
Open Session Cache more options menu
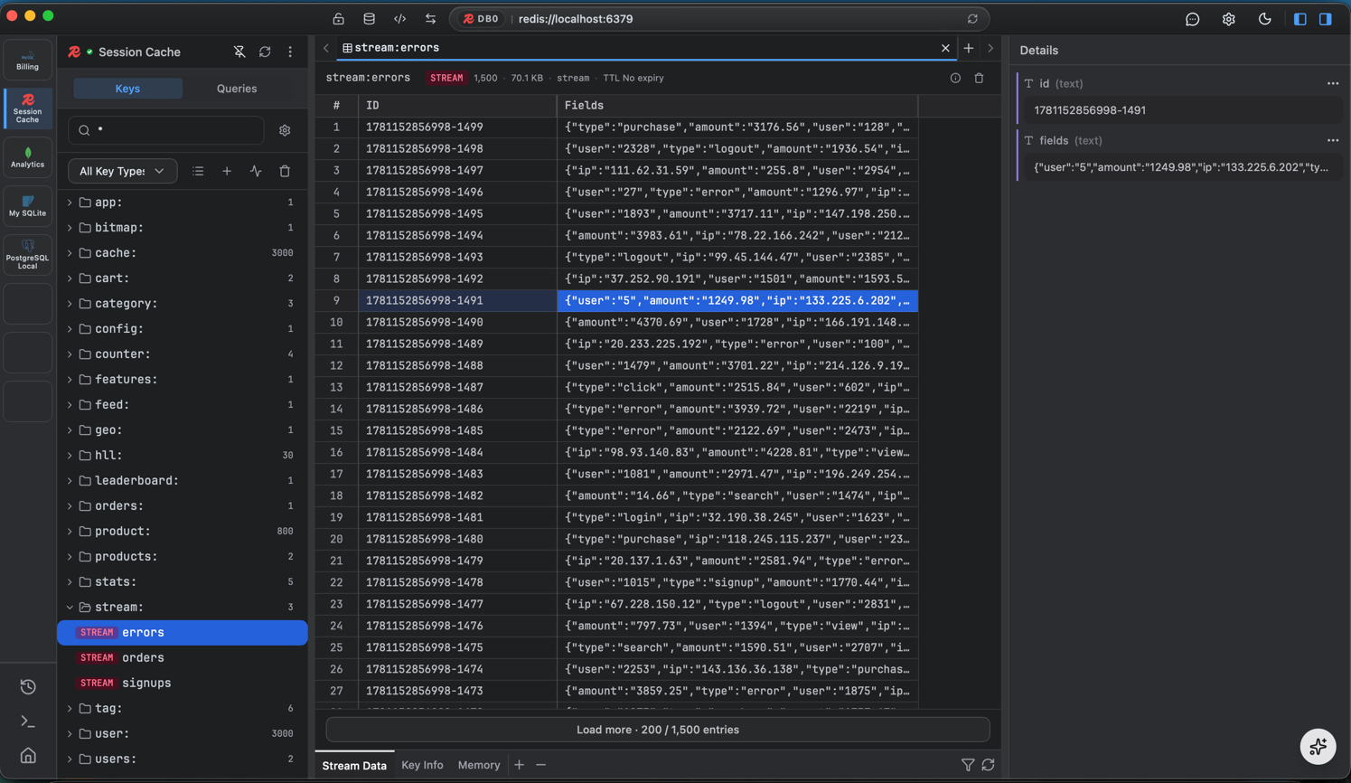[x=290, y=52]
